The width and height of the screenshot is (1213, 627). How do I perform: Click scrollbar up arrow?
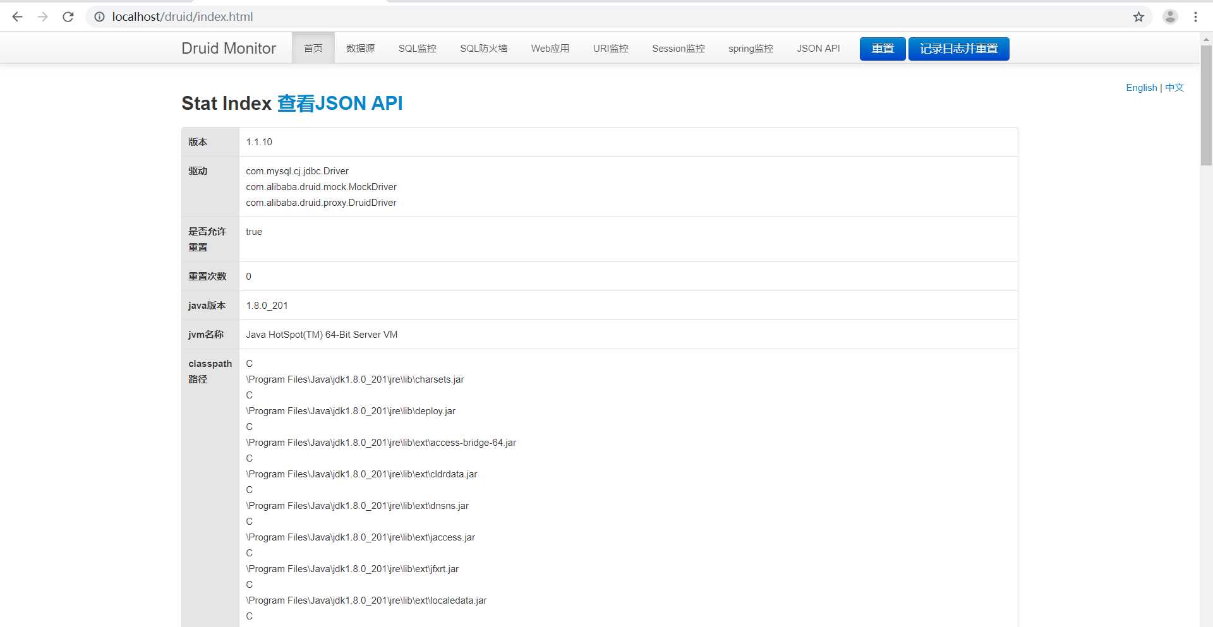(1206, 39)
